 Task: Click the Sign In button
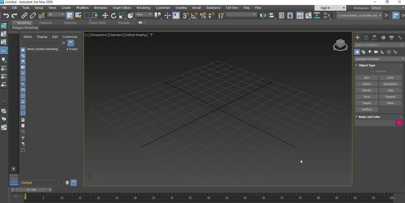tap(330, 8)
